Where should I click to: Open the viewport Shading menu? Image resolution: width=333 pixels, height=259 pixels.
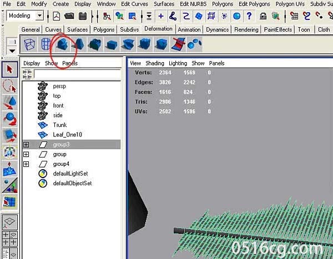[155, 63]
